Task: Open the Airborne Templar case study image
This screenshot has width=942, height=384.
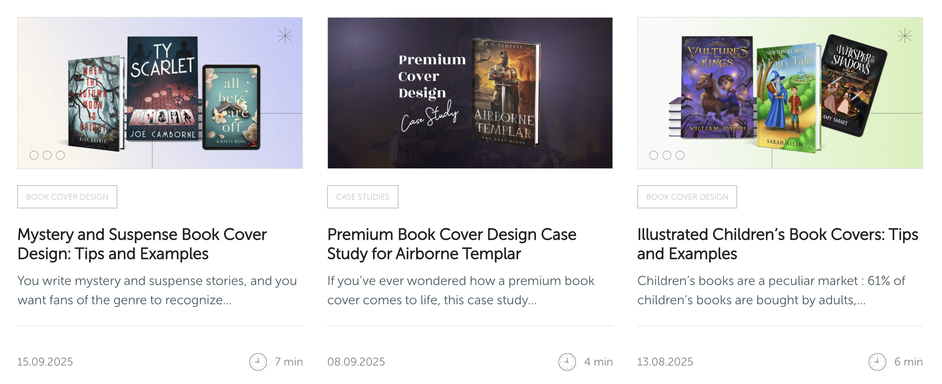Action: [x=470, y=93]
